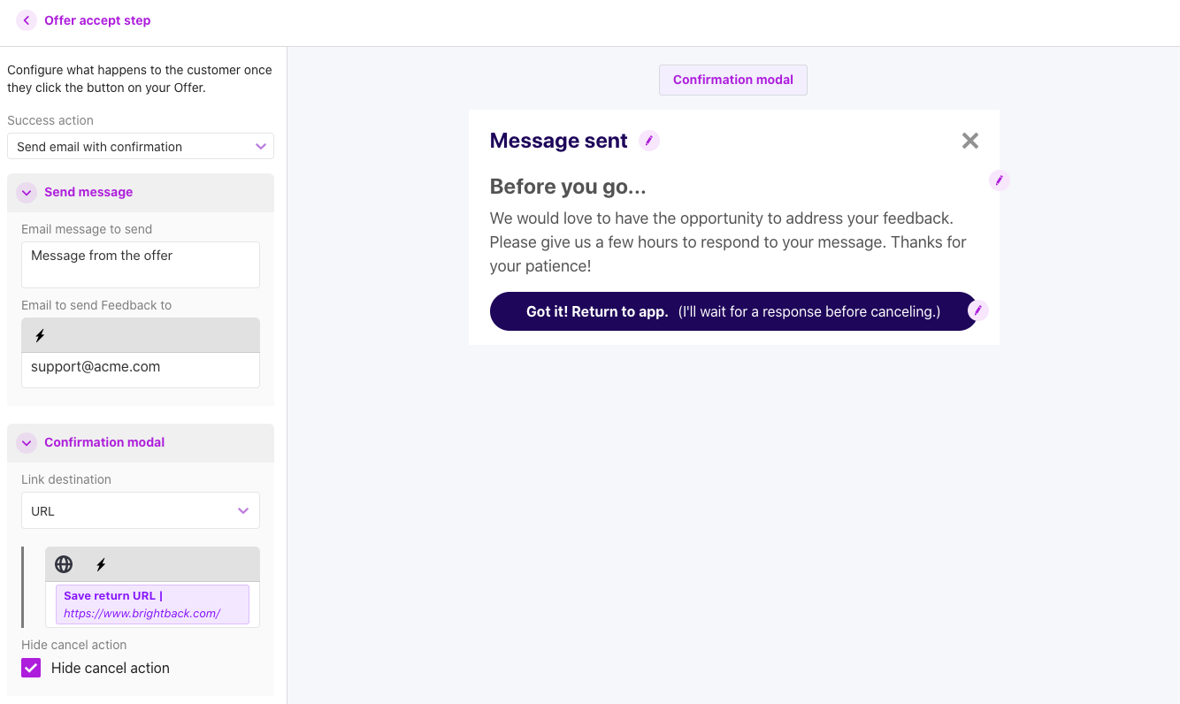
Task: Click the Save return URL token chip
Action: [152, 605]
